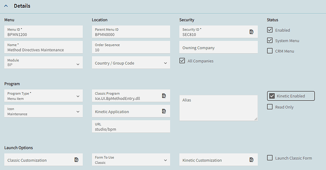Screen dimensions: 326x170
Task: Open the Module dropdown
Action: click(43, 63)
